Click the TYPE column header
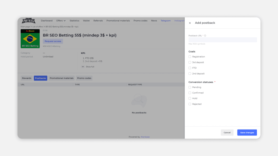Image resolution: width=278 pixels, height=156 pixels. point(77,84)
